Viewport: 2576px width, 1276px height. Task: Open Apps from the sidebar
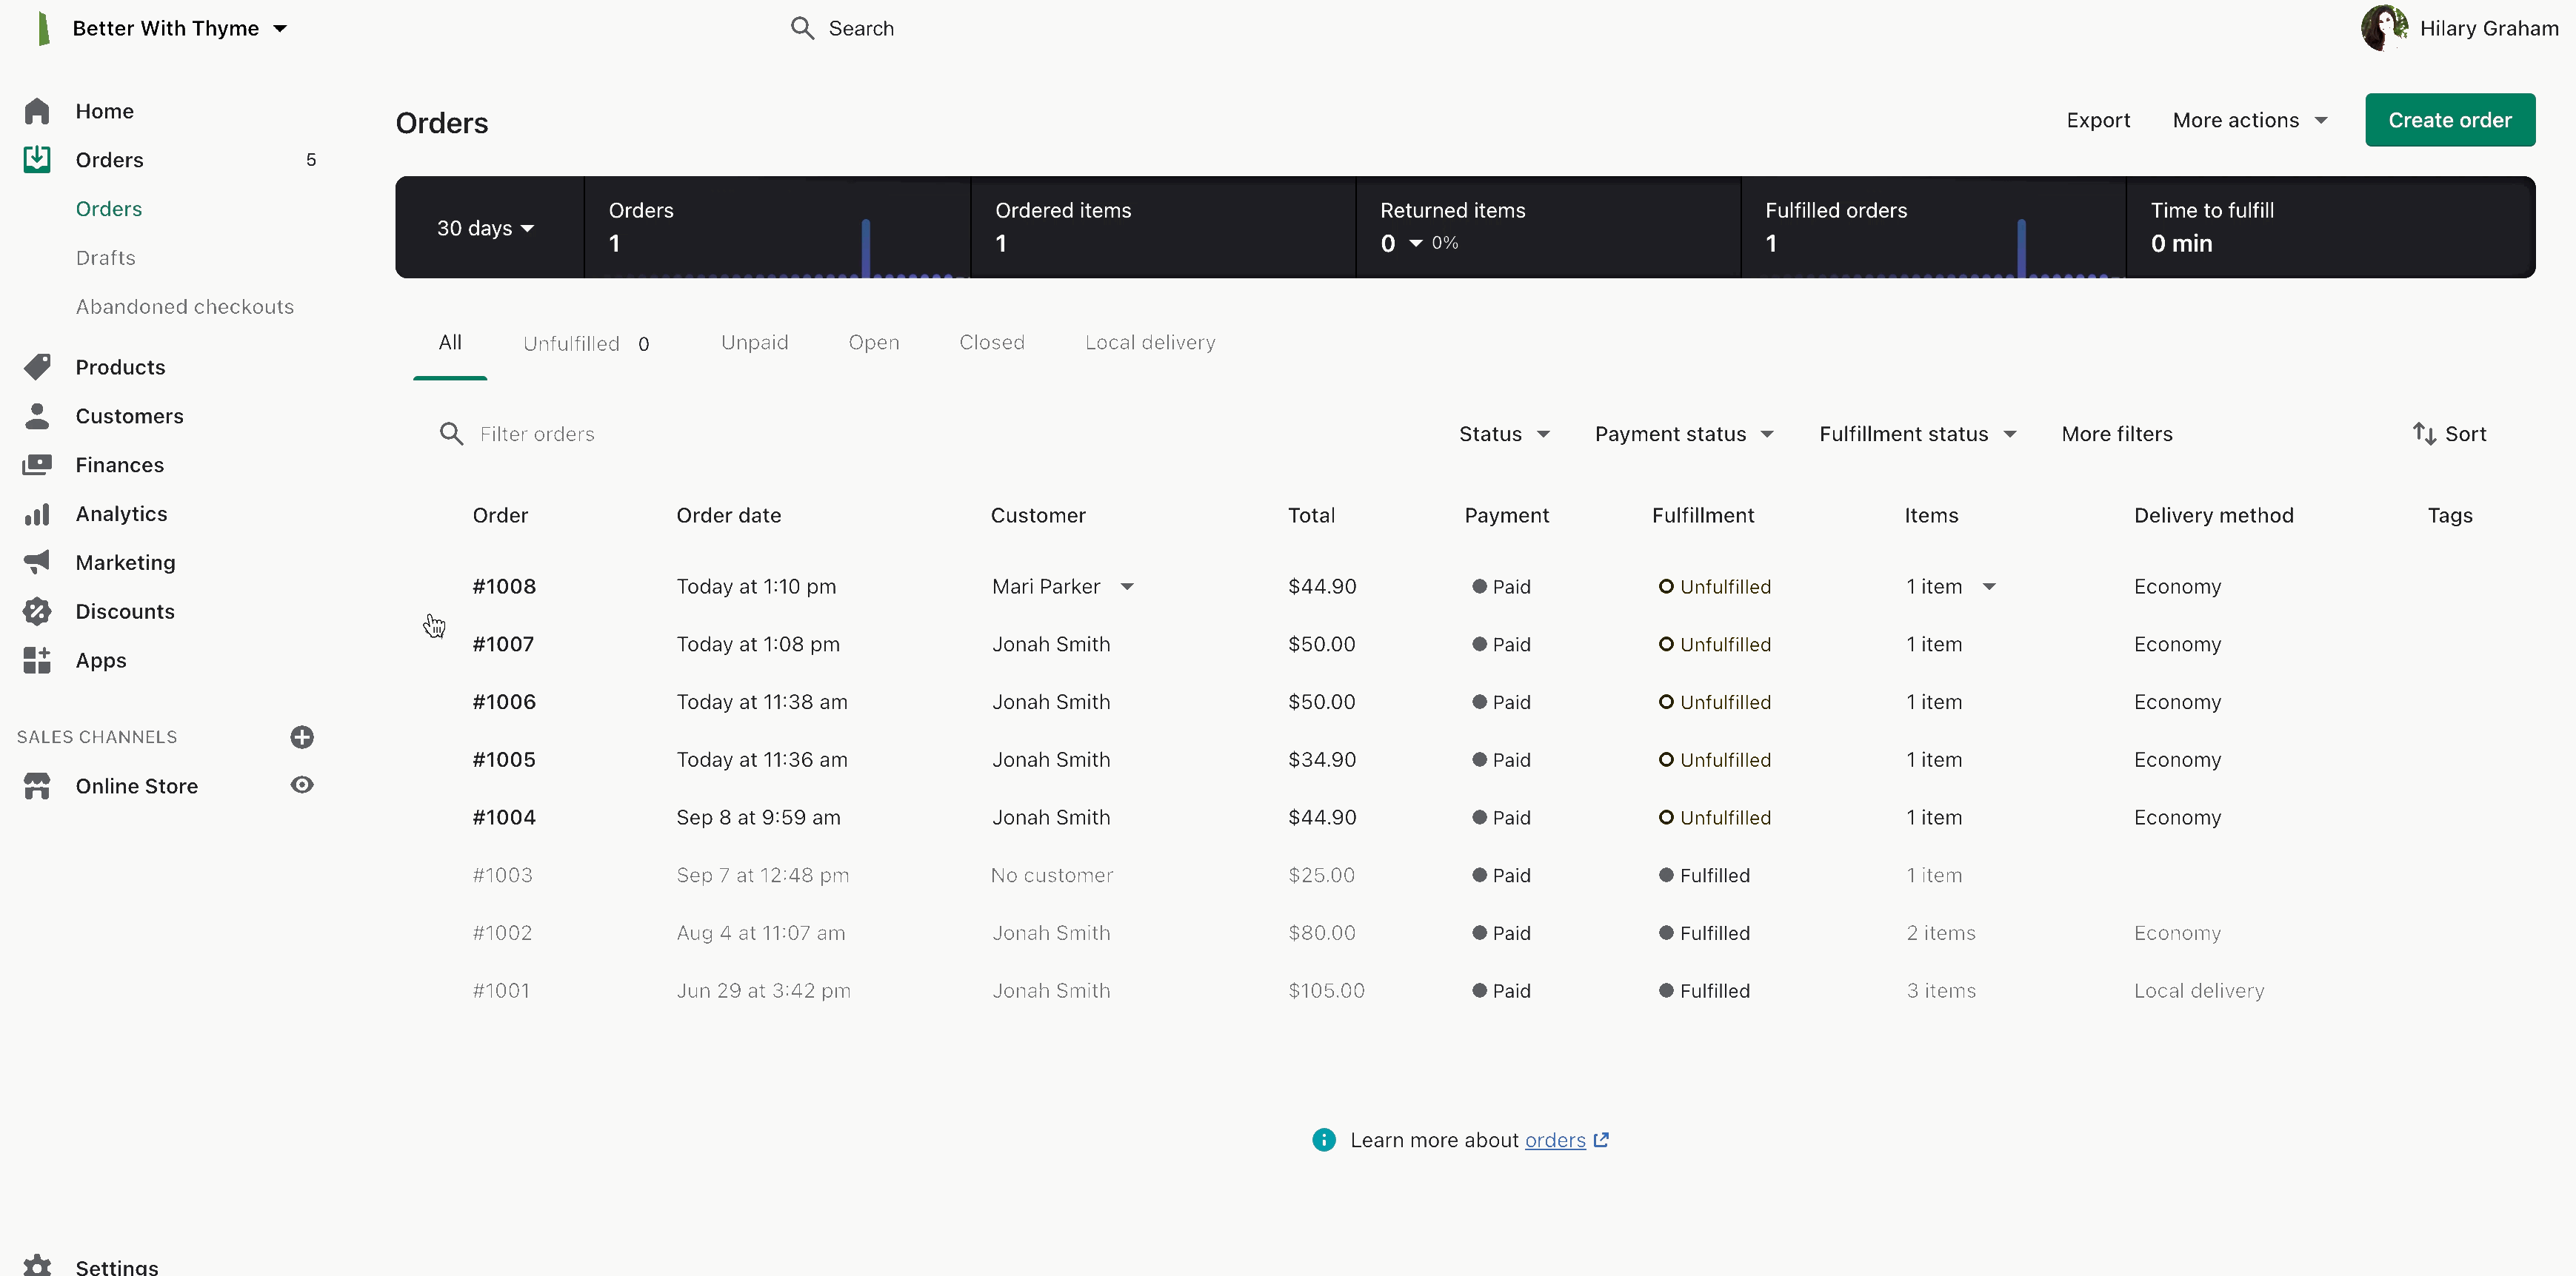[x=101, y=659]
